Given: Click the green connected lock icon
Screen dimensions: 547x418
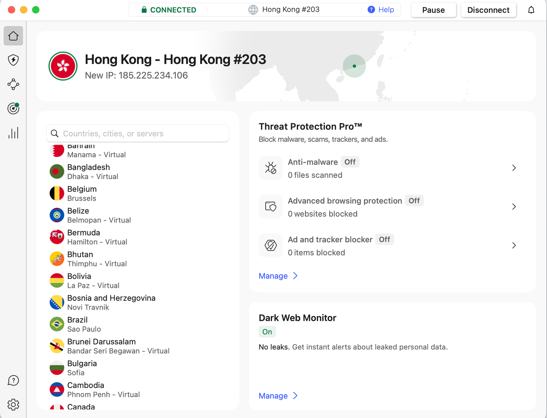Looking at the screenshot, I should point(144,10).
